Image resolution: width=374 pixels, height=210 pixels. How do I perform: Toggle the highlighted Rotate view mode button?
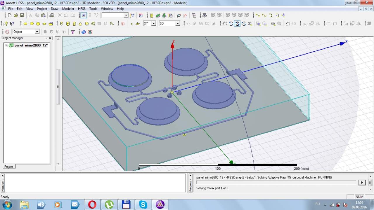click(237, 24)
